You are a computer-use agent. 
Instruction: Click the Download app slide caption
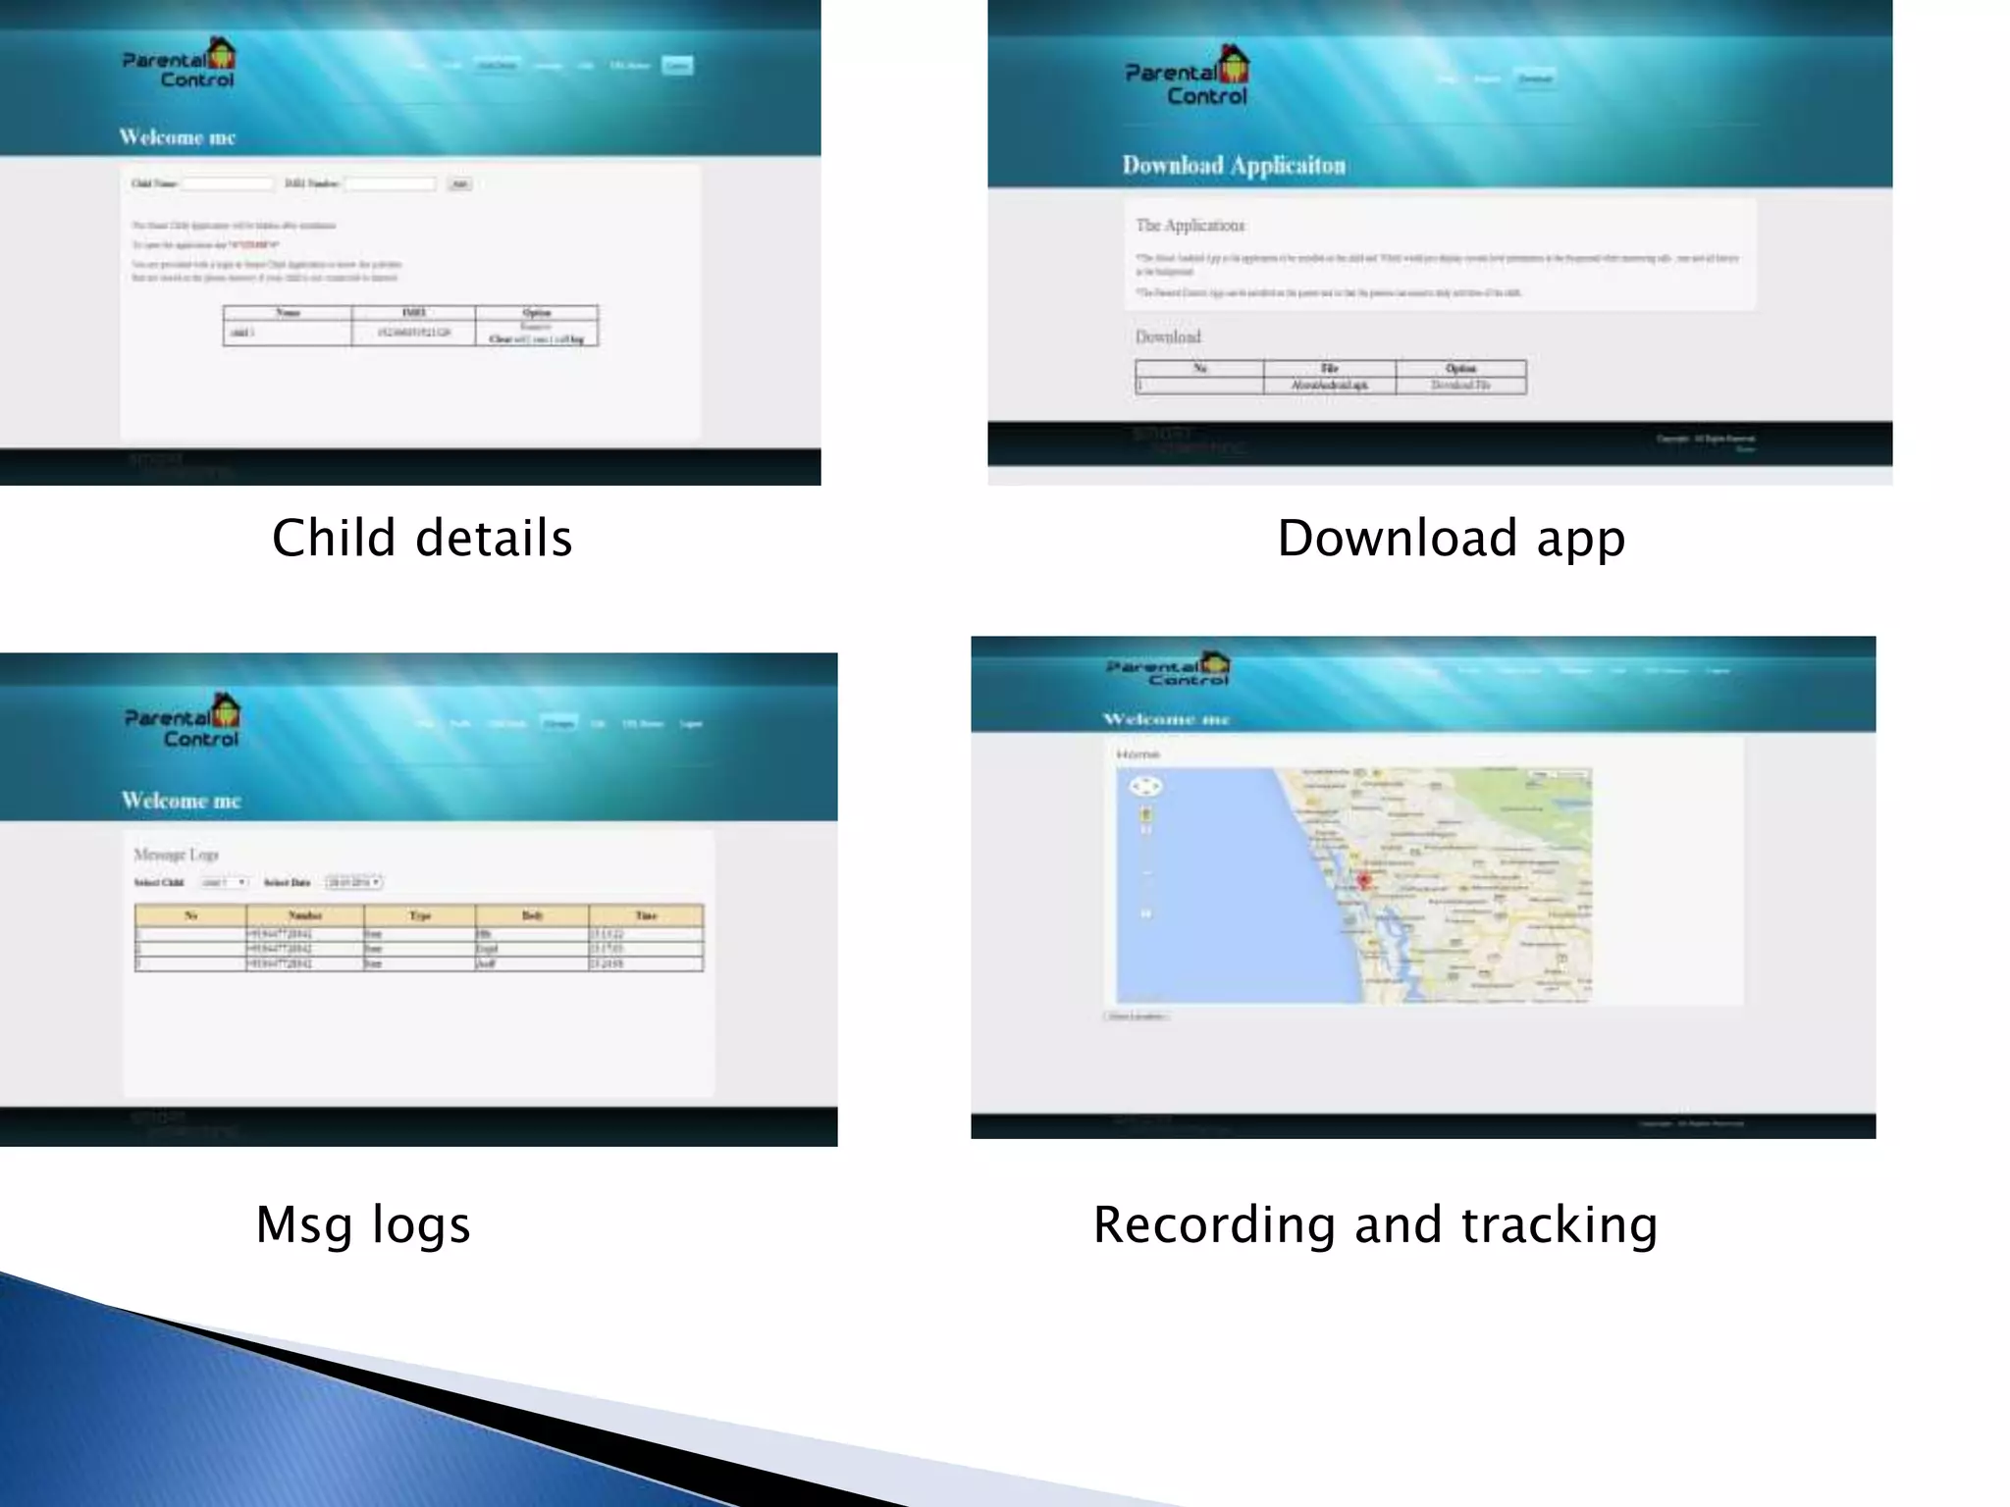pyautogui.click(x=1451, y=539)
